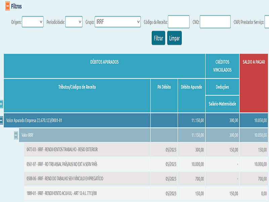Click the plus icon left of table header
Screen dimensions: 269x202
[x=1, y=104]
